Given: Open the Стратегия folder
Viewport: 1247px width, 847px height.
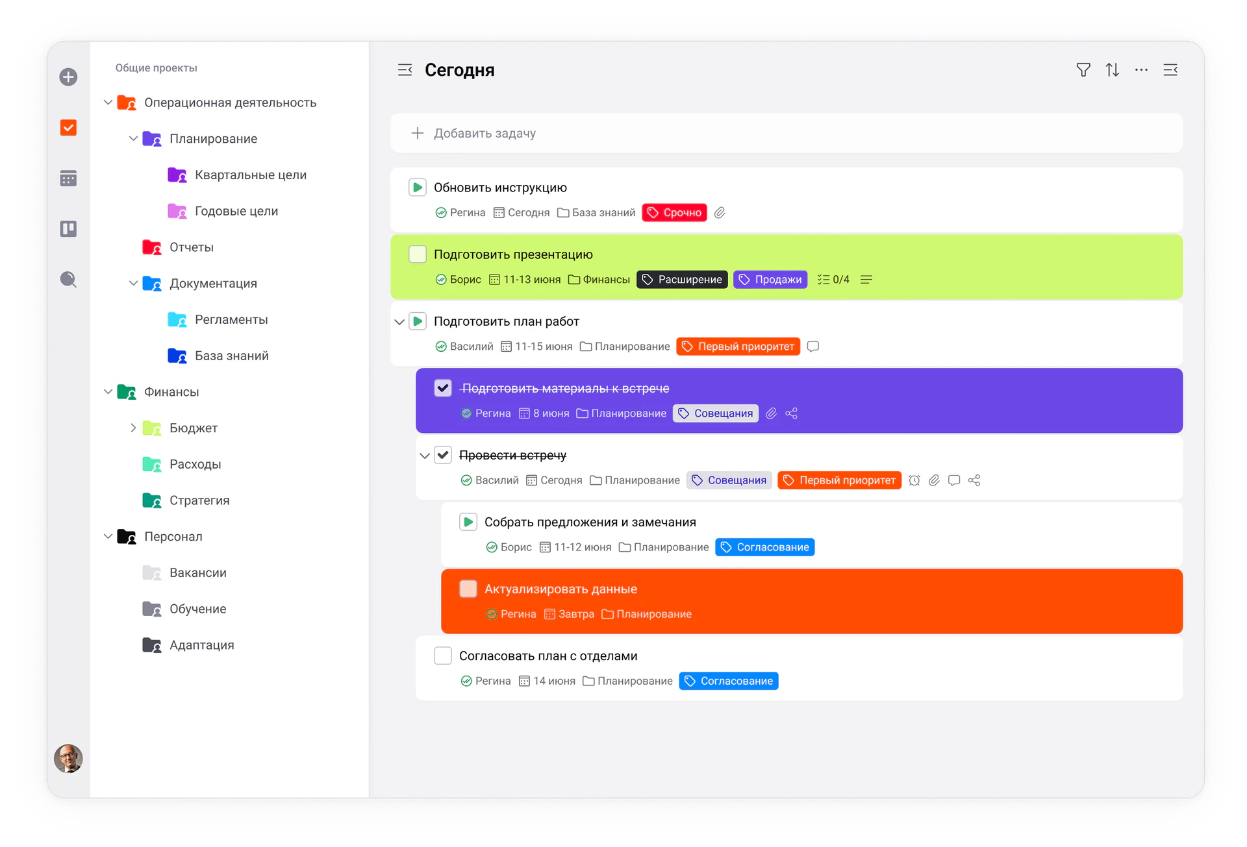Looking at the screenshot, I should tap(185, 500).
